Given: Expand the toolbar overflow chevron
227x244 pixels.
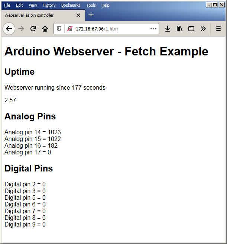Looking at the screenshot, I should (x=203, y=29).
